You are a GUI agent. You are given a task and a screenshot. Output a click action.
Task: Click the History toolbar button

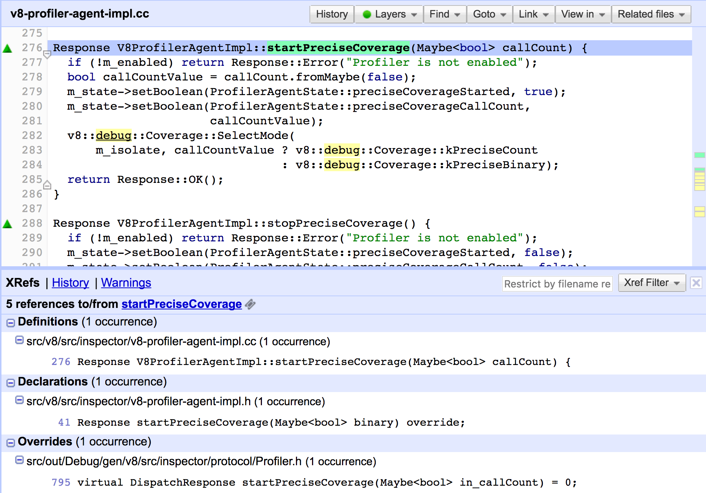(x=331, y=14)
